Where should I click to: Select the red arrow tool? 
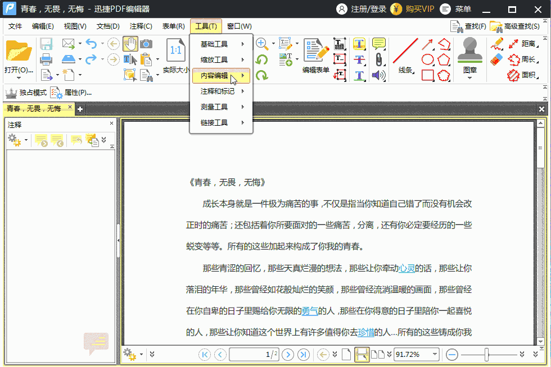pyautogui.click(x=427, y=44)
